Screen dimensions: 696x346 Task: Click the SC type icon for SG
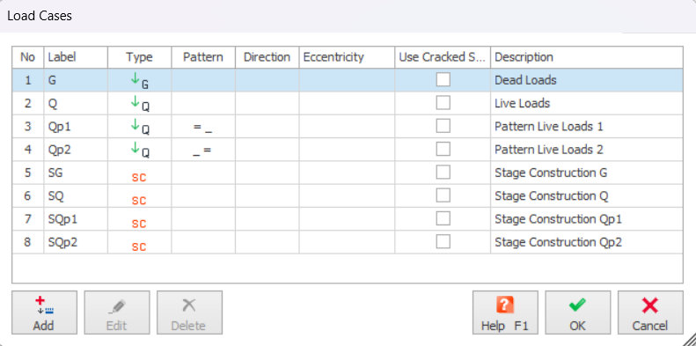pyautogui.click(x=139, y=177)
